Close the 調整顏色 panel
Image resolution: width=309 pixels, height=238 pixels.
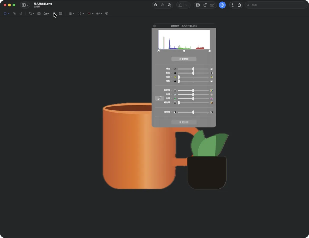pos(154,26)
